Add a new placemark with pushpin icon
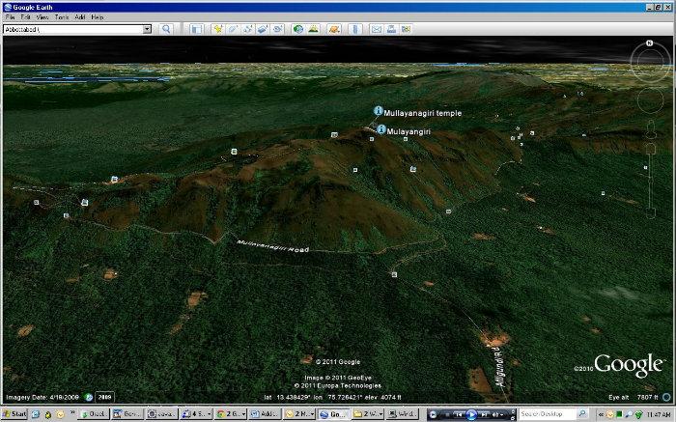676x422 pixels. (x=218, y=29)
